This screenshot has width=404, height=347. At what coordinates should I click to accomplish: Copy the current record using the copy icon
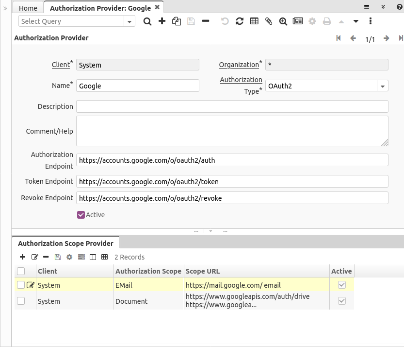(176, 21)
